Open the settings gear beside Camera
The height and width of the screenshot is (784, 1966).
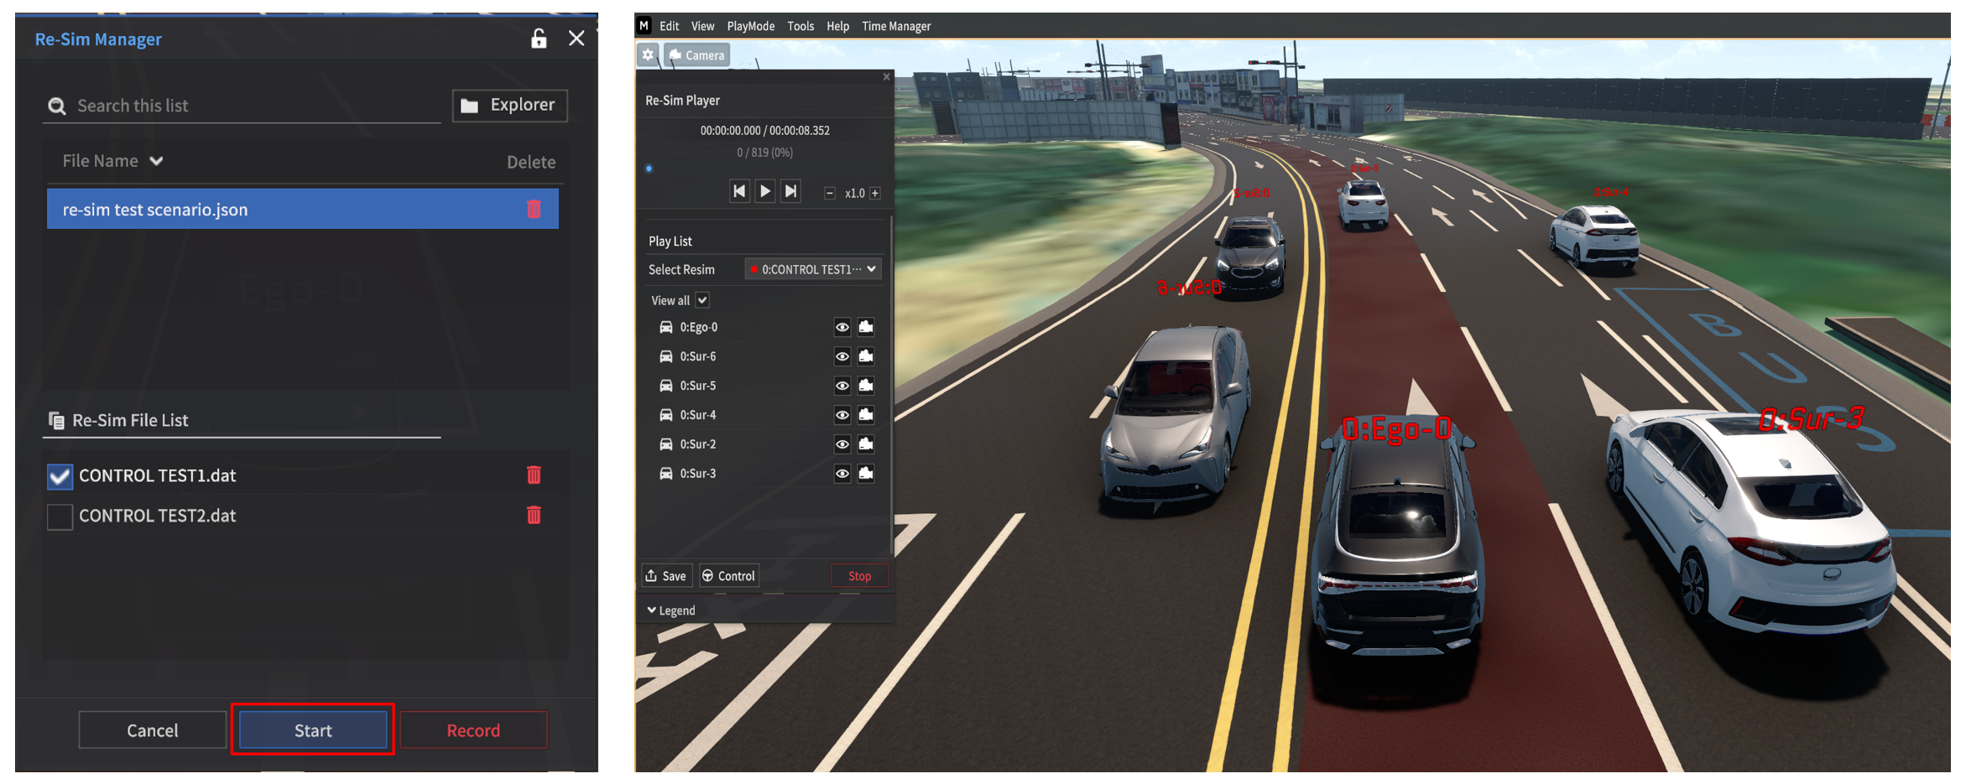click(x=648, y=55)
